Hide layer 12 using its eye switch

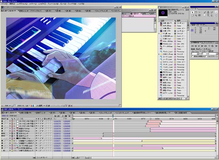(x=2, y=148)
